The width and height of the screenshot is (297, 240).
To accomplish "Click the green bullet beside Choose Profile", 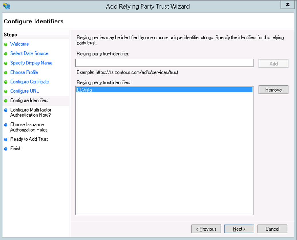I will click(x=6, y=73).
